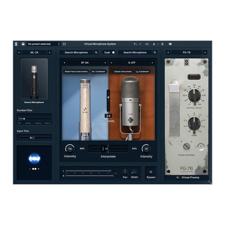This screenshot has width=225, height=225.
Task: Click the left Intensity knob showing 116
Action: click(70, 149)
